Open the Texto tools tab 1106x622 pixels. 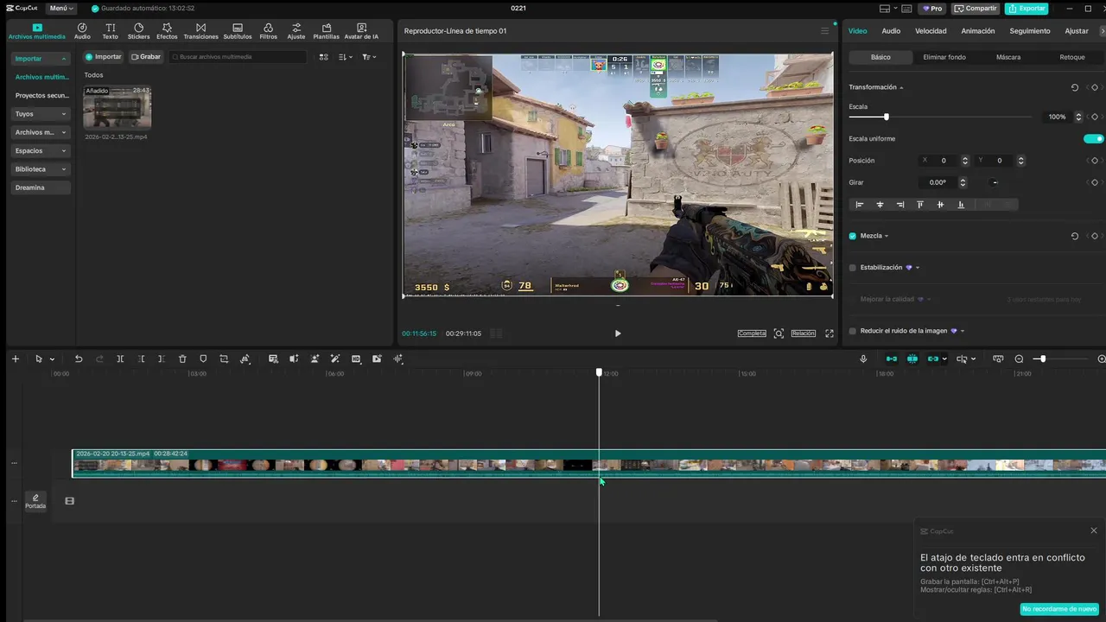(110, 31)
